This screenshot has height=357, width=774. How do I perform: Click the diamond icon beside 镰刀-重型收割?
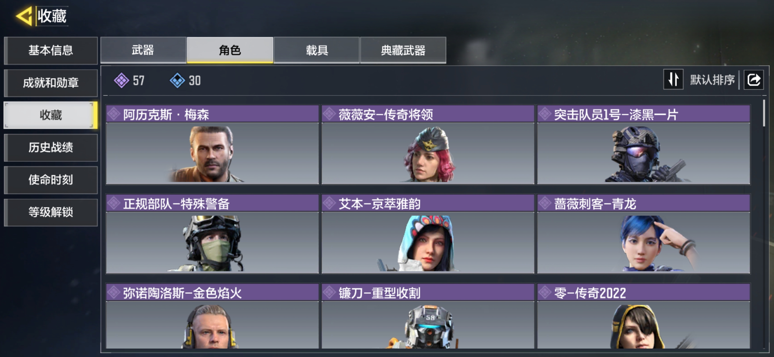click(x=329, y=293)
